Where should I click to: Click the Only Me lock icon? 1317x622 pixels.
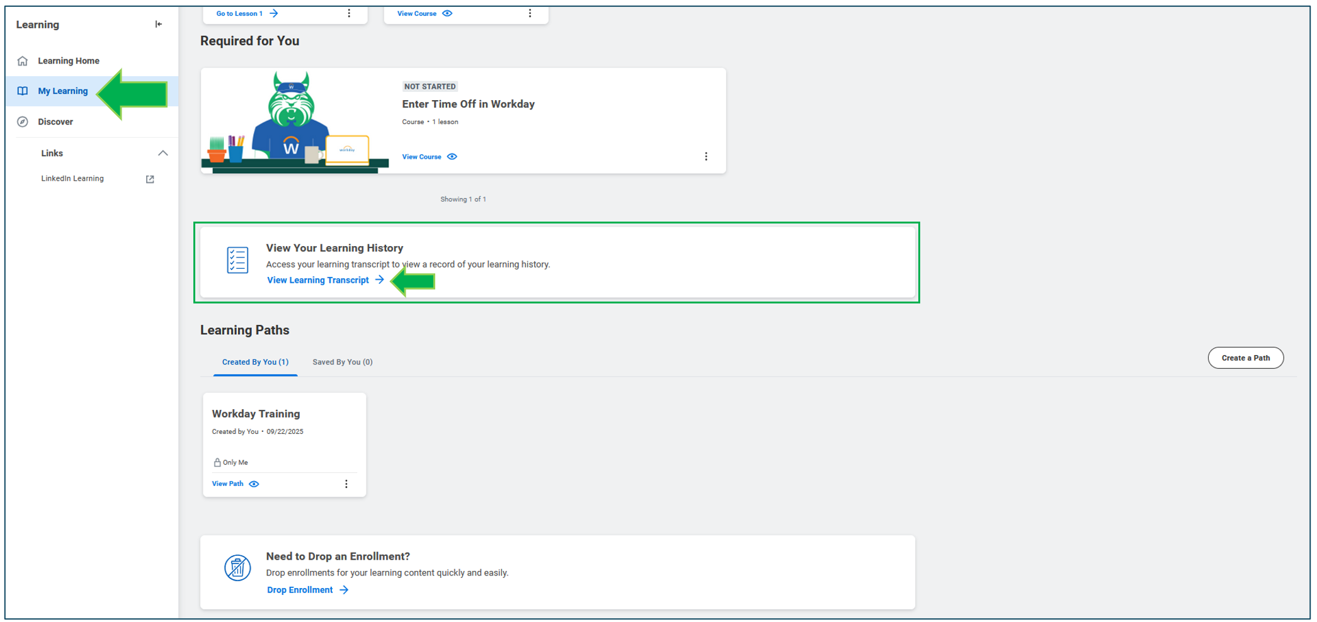217,463
